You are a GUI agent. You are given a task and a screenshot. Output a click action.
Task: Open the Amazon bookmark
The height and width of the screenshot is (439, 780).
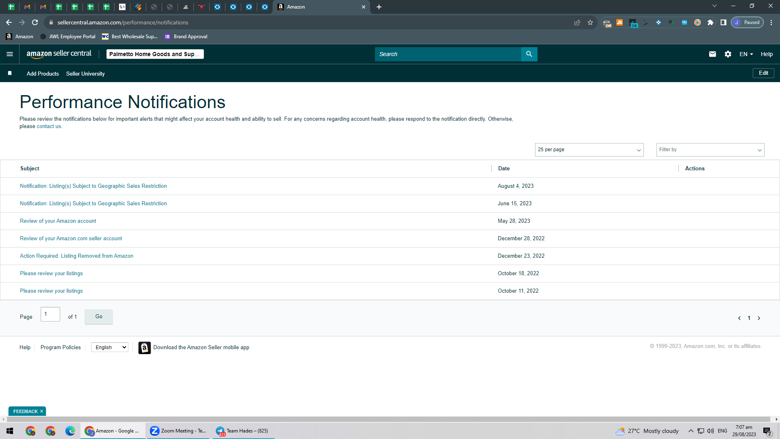pos(19,37)
